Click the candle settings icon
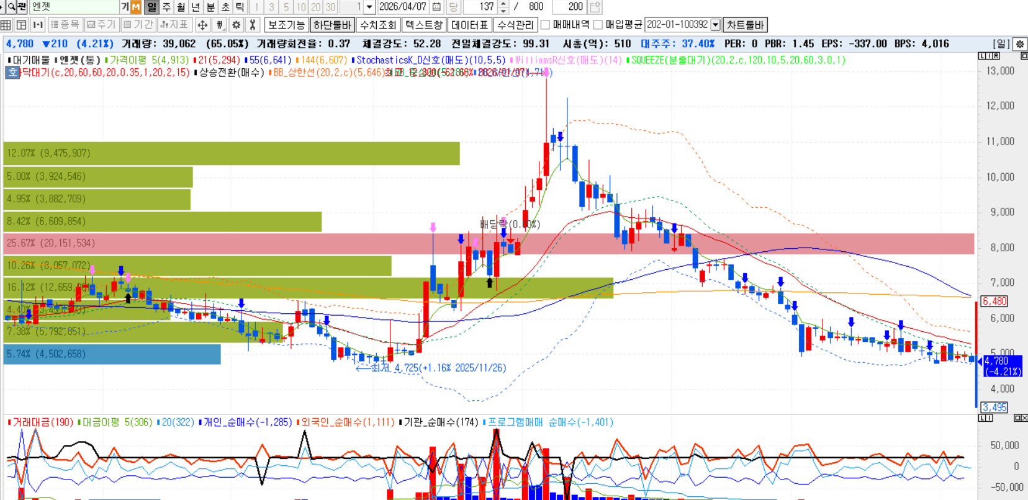Image resolution: width=1028 pixels, height=500 pixels. coord(219,25)
